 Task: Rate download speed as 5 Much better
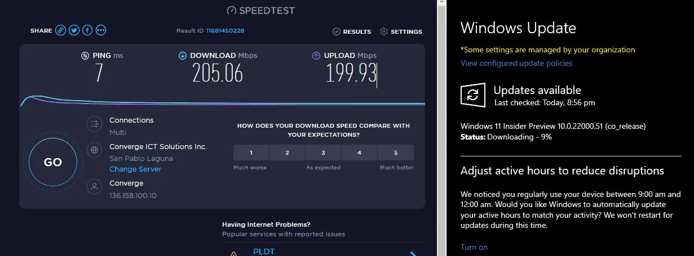[x=396, y=152]
